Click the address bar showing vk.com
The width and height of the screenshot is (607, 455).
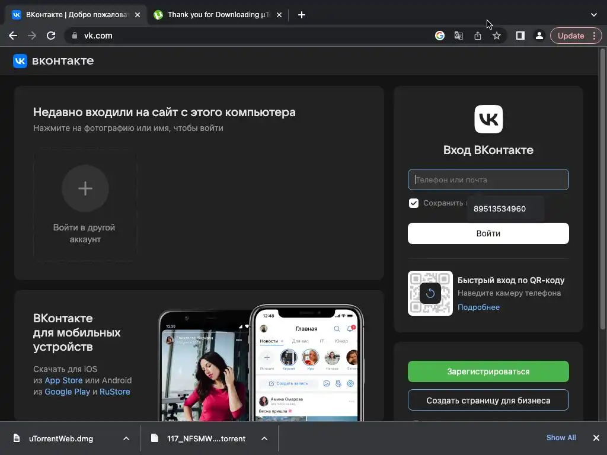tap(248, 36)
